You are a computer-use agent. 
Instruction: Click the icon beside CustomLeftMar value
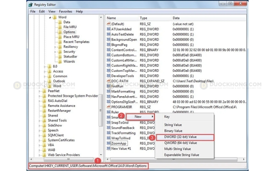109,60
